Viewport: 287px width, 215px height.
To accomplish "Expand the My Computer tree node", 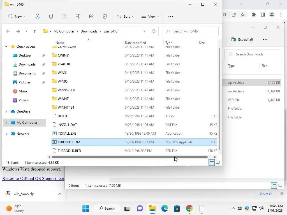I will (6, 123).
